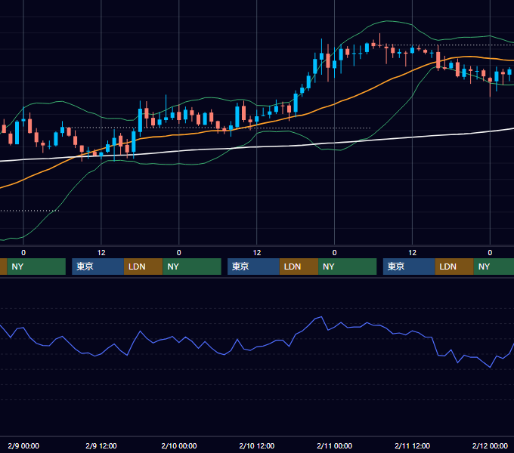Image resolution: width=514 pixels, height=453 pixels.
Task: Click the 2/9 00:00 date label
Action: tap(23, 445)
